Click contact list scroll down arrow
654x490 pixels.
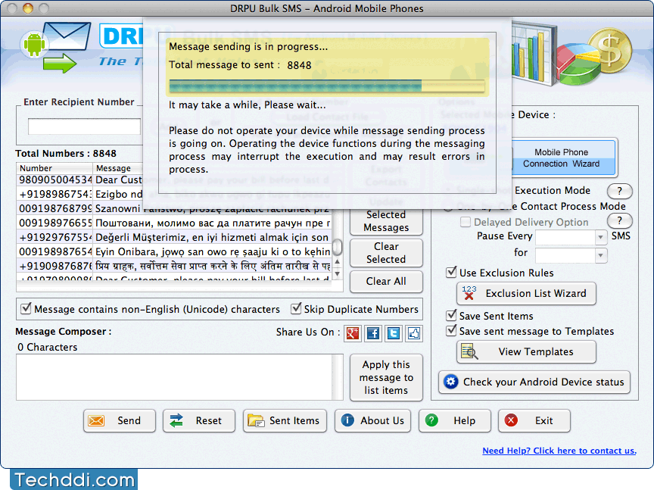(337, 274)
